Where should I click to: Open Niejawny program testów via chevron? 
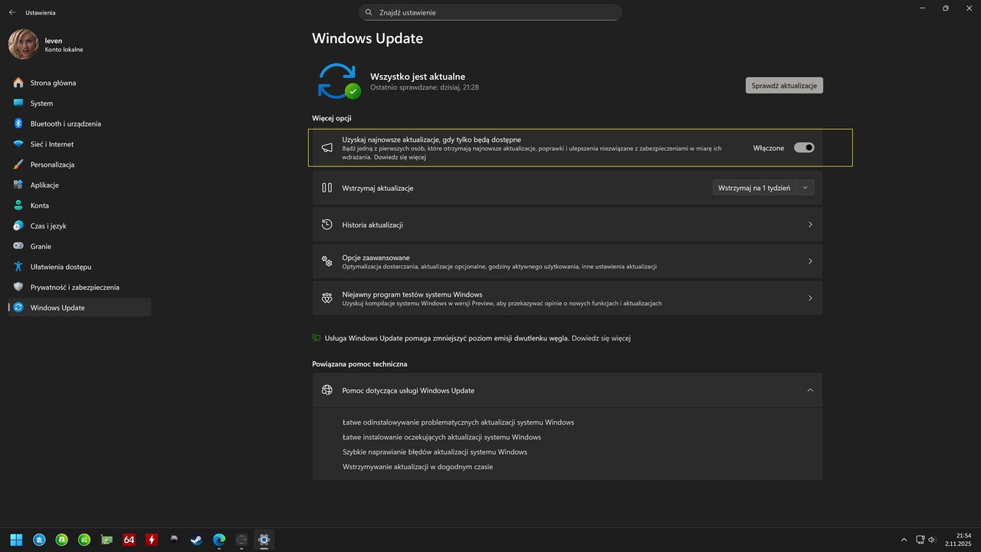[810, 298]
